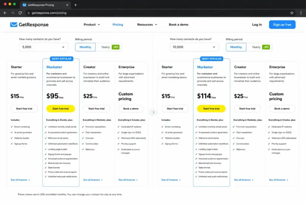Click the Marketer heading in the 5,000-contacts panel
The width and height of the screenshot is (306, 204).
54,67
